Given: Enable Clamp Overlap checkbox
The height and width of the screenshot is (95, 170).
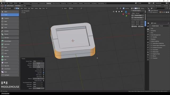Looking at the screenshot, I should pyautogui.click(x=44, y=71).
